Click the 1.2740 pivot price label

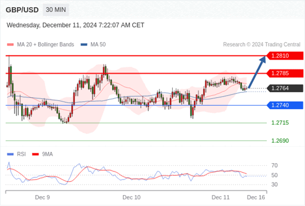click(x=285, y=105)
